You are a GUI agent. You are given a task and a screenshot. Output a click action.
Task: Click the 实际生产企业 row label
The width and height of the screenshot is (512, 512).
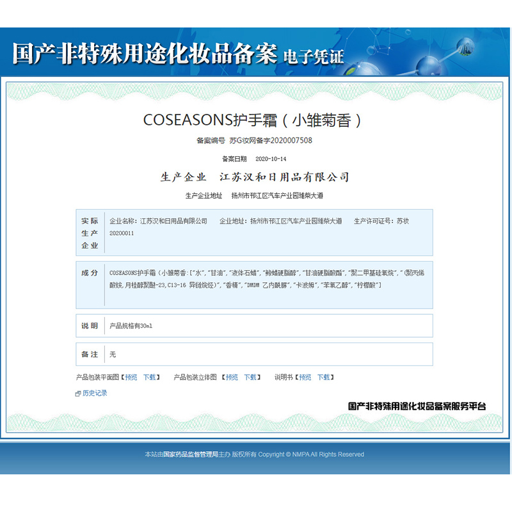click(90, 233)
